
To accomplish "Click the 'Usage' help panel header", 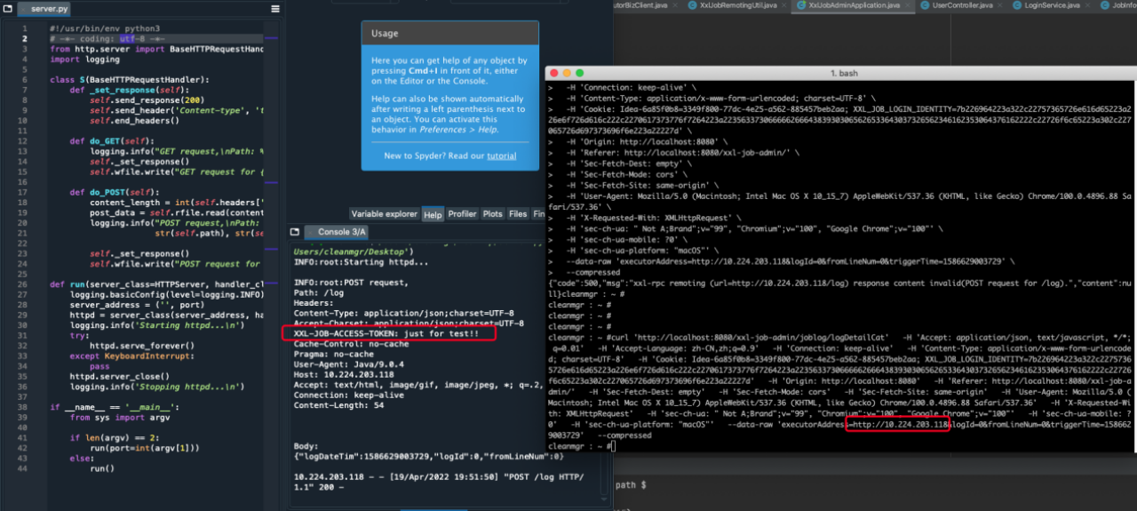I will pos(450,33).
